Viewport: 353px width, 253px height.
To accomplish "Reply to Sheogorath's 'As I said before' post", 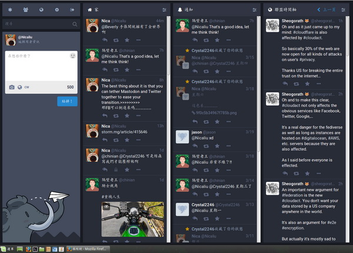I will (x=285, y=174).
